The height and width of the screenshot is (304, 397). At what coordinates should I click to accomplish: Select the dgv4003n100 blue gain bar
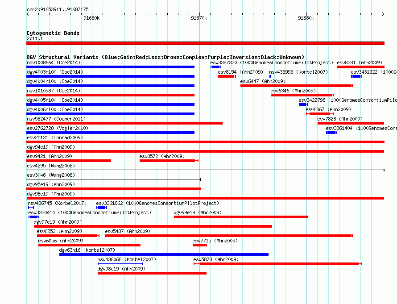(110, 76)
